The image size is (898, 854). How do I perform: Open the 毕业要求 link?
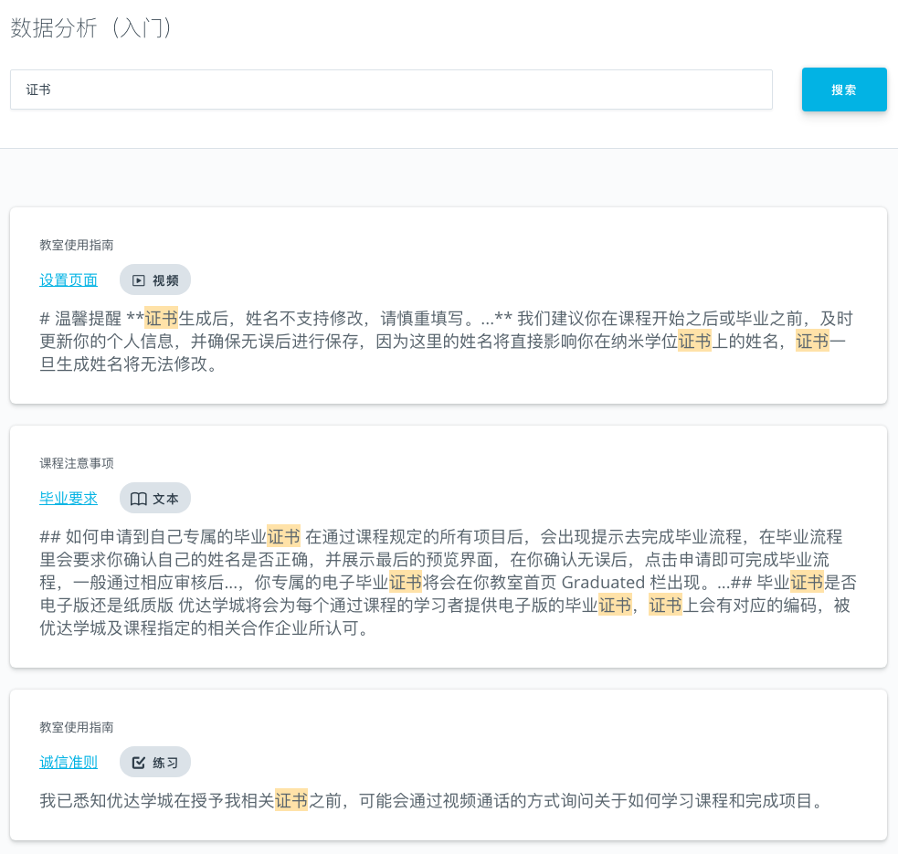tap(69, 499)
